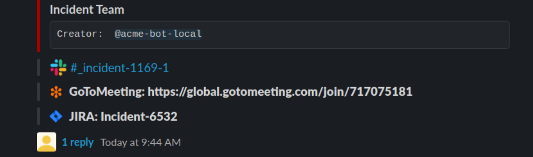Click the Incident Team heading
Viewport: 533px width, 157px height.
tap(87, 10)
